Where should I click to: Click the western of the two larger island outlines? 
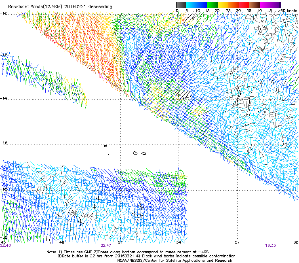coord(135,153)
